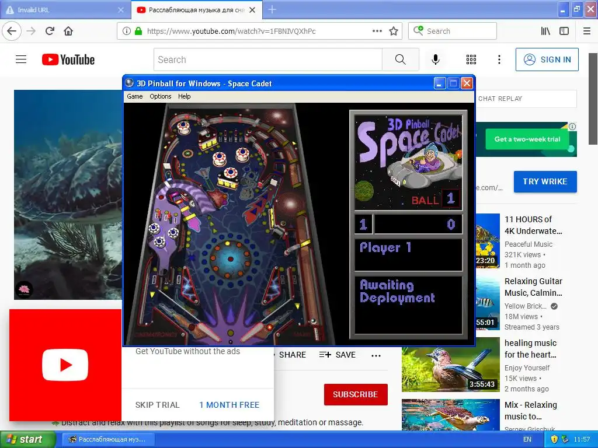Click the EN language indicator
Screen dimensions: 598x448
(527, 439)
